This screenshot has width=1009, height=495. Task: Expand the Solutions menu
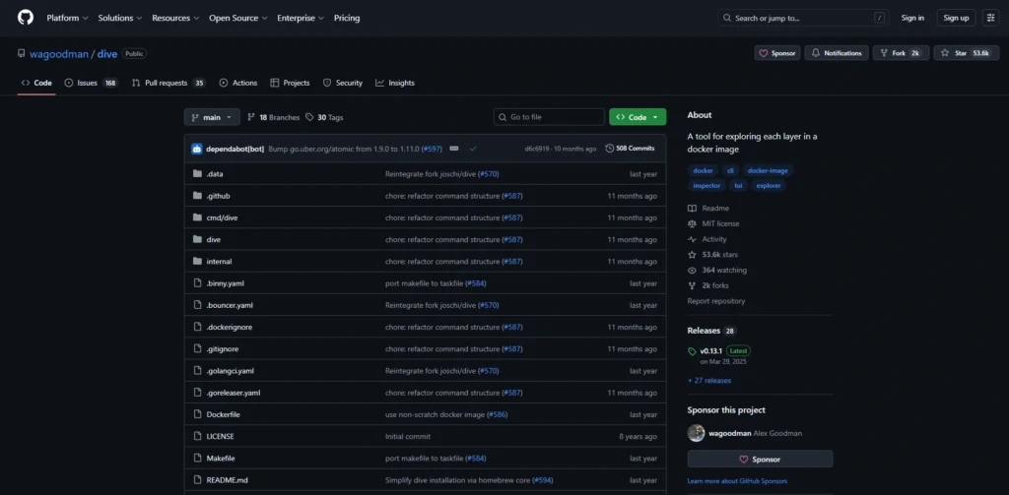(119, 18)
